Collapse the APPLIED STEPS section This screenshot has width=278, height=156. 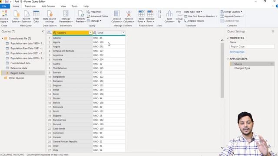point(228,59)
